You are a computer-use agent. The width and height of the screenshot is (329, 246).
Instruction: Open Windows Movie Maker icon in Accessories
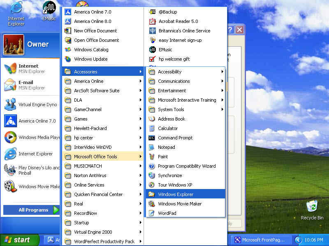pyautogui.click(x=152, y=204)
